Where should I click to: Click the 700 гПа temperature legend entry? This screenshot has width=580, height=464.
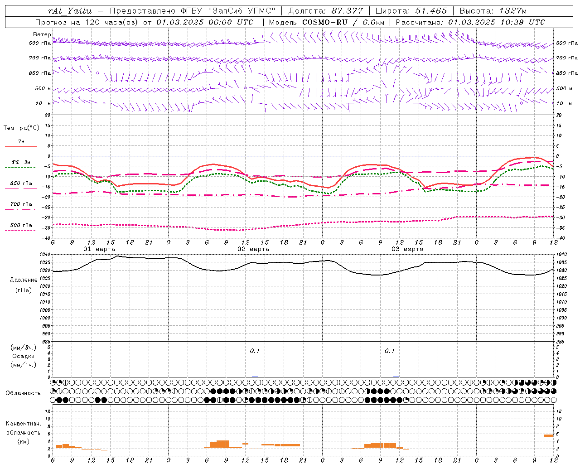[21, 204]
